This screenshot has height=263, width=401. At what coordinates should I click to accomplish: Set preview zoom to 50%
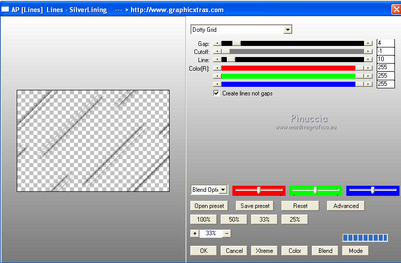pyautogui.click(x=234, y=220)
